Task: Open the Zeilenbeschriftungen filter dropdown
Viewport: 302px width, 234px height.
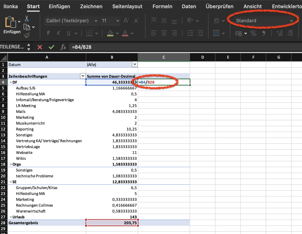Action: (83, 76)
